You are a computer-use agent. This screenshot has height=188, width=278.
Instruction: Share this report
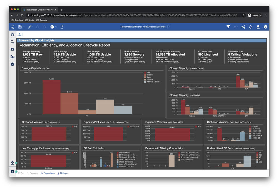243,27
